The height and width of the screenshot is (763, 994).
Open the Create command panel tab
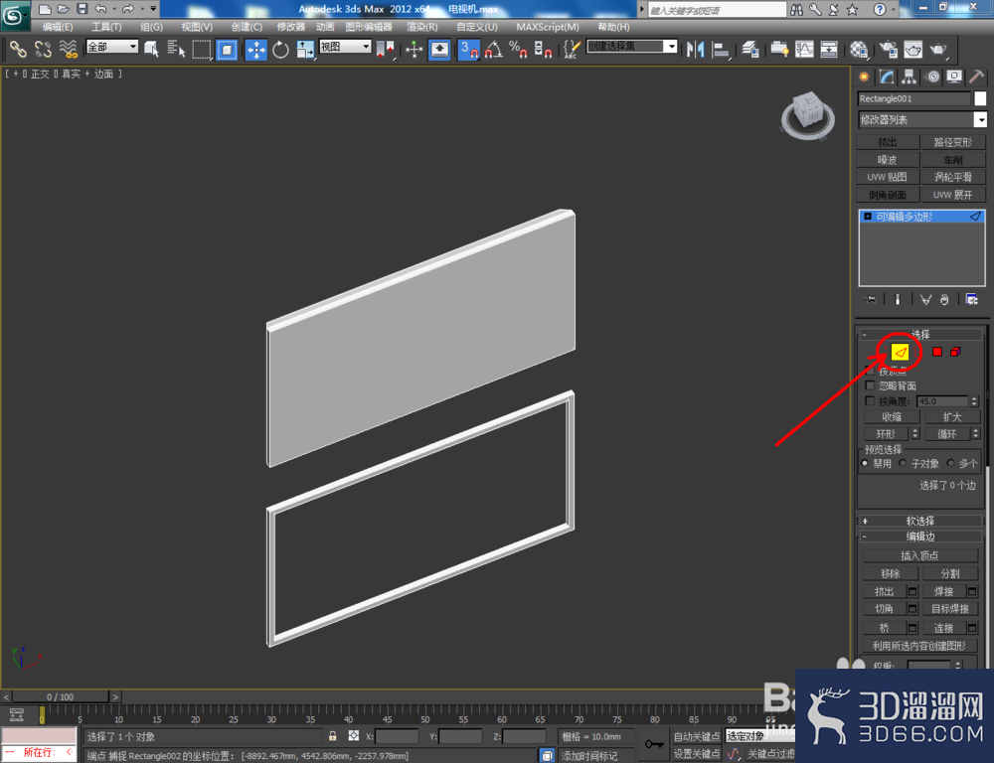click(x=864, y=77)
